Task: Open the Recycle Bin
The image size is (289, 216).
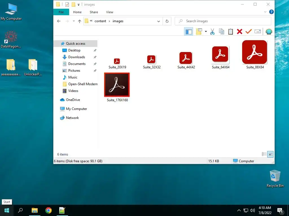Action: (275, 179)
